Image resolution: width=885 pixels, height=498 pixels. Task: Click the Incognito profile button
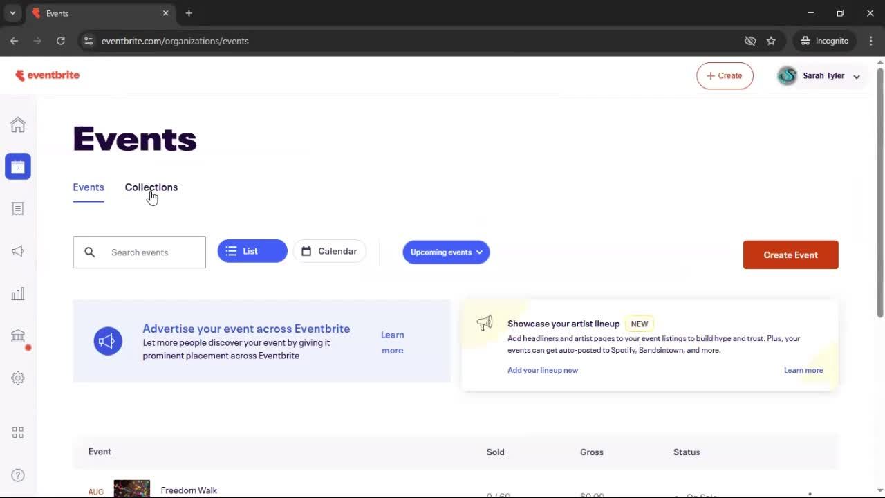point(824,41)
